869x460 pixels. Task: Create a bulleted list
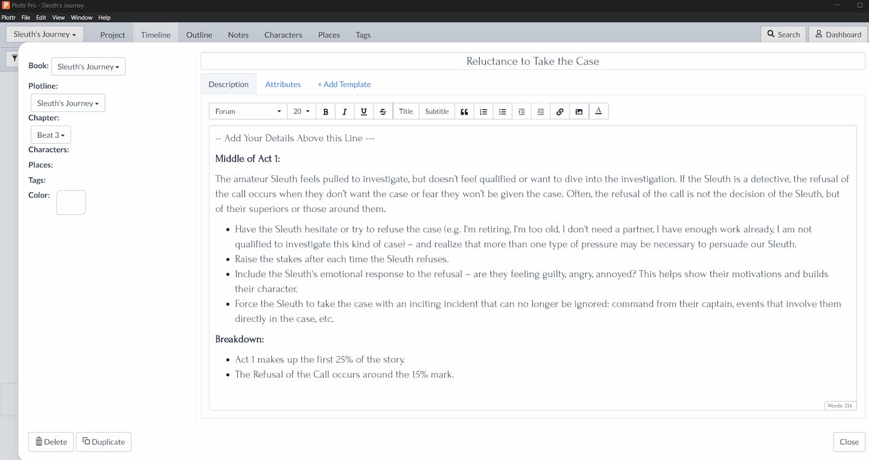click(x=502, y=112)
